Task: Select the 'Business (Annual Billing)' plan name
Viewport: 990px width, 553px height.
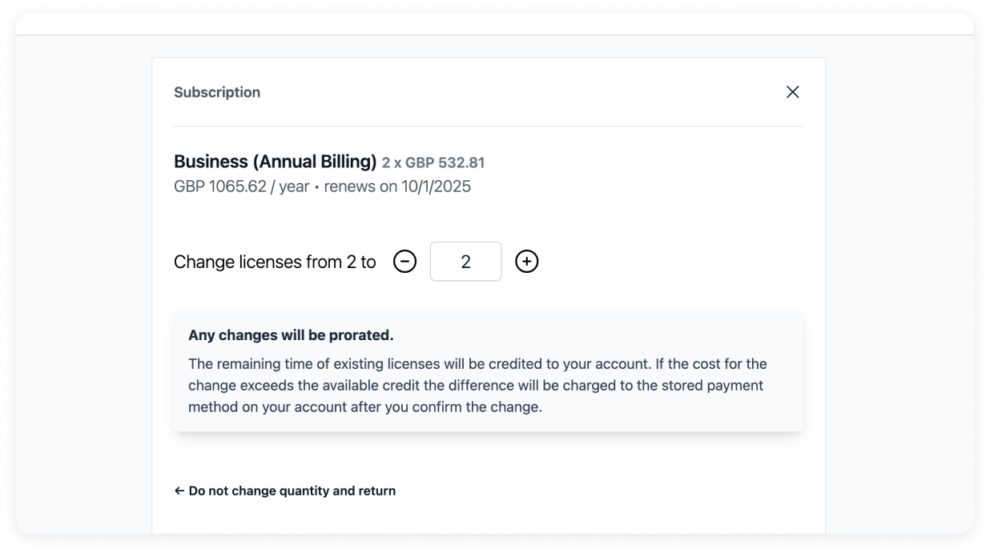Action: (x=275, y=162)
